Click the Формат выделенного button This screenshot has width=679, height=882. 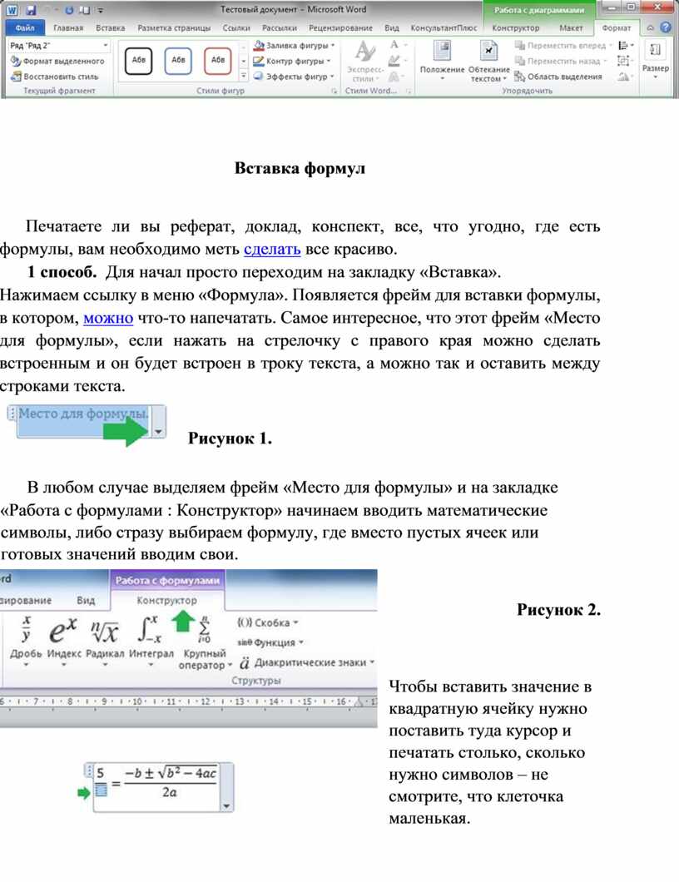tap(58, 61)
